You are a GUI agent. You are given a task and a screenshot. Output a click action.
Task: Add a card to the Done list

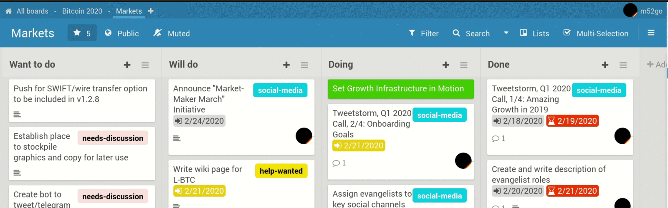(x=605, y=65)
